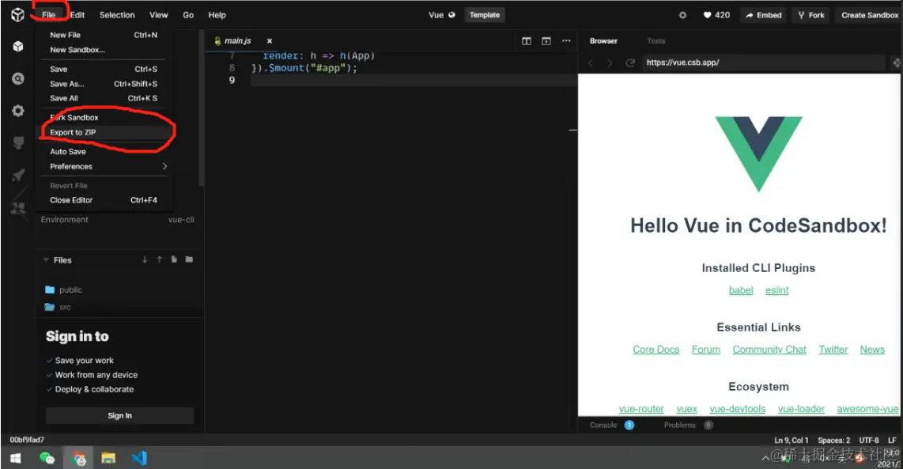Click the preview URL address field

point(764,62)
